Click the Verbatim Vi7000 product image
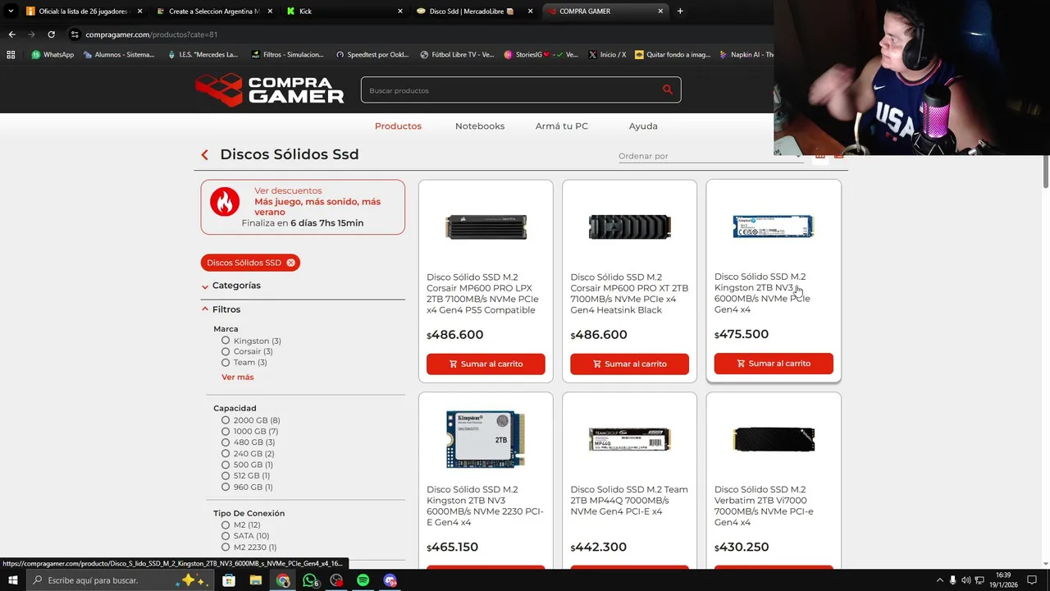The height and width of the screenshot is (591, 1050). [x=774, y=439]
